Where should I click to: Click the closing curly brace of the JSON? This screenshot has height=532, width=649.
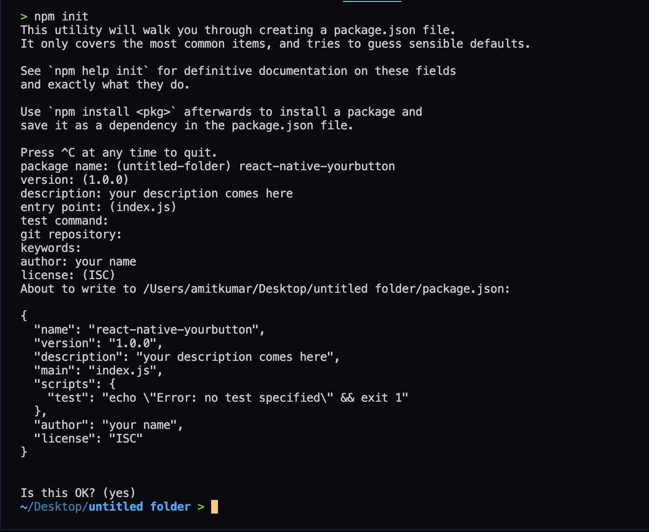click(x=24, y=452)
